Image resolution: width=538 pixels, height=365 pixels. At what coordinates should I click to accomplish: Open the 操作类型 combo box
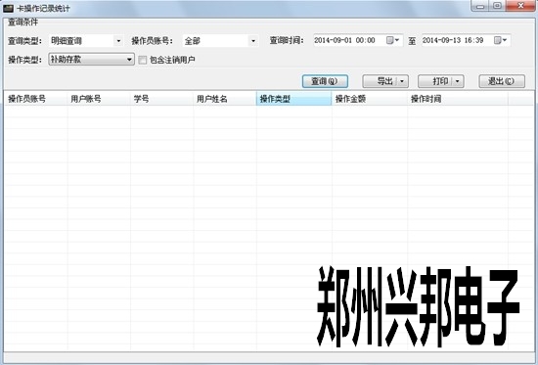pos(91,60)
